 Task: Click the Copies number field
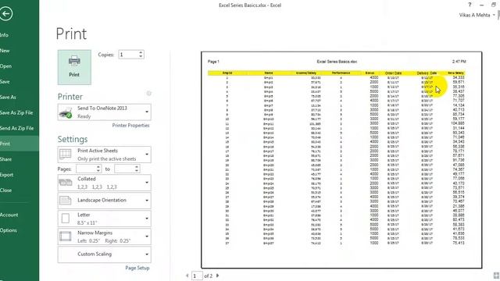128,55
